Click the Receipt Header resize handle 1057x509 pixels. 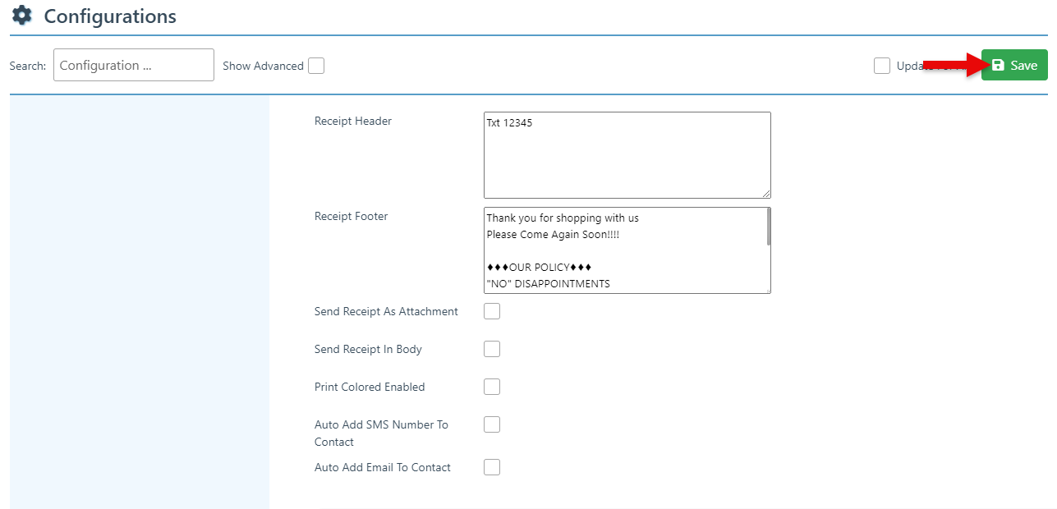(766, 194)
